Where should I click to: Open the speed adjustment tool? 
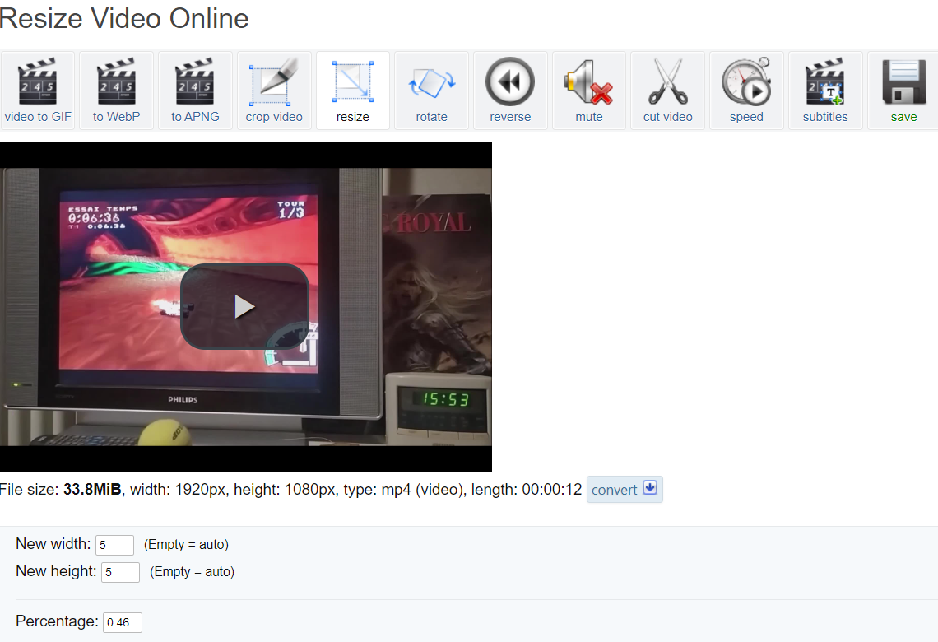coord(746,91)
